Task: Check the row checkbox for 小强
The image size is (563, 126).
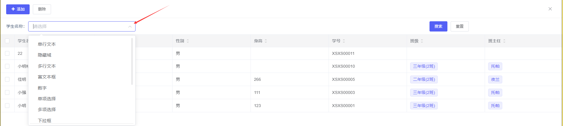Action: click(7, 92)
